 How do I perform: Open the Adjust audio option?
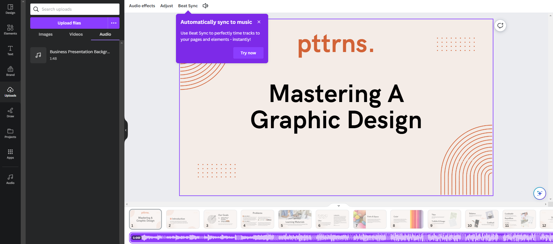pos(166,6)
